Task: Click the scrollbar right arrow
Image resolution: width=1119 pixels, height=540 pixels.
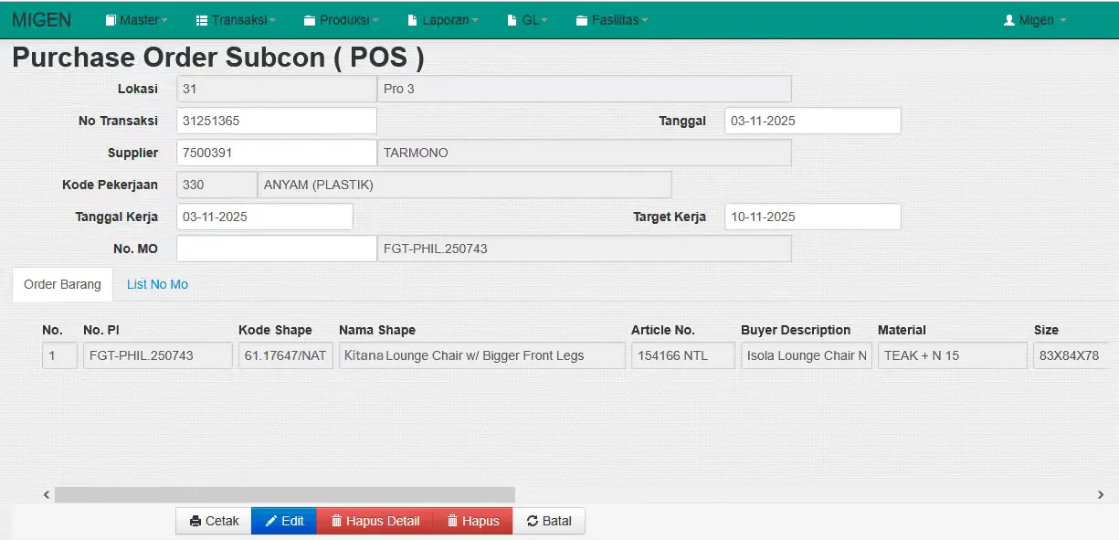Action: click(x=1101, y=494)
